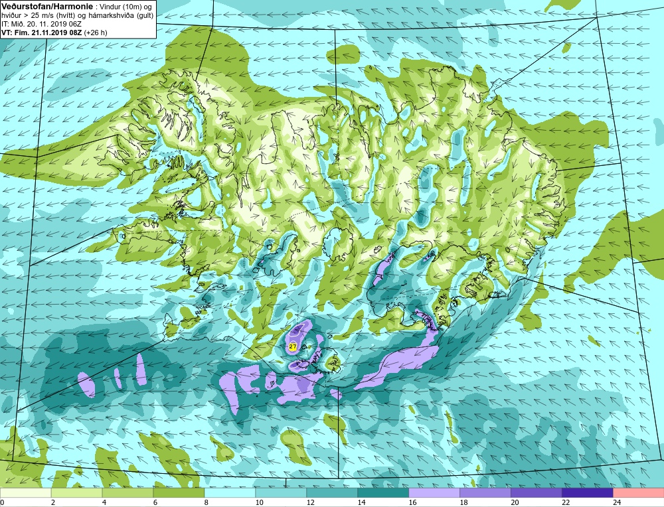
Task: Select the light purple 16–18 m/s legend swatch
Action: (x=434, y=493)
